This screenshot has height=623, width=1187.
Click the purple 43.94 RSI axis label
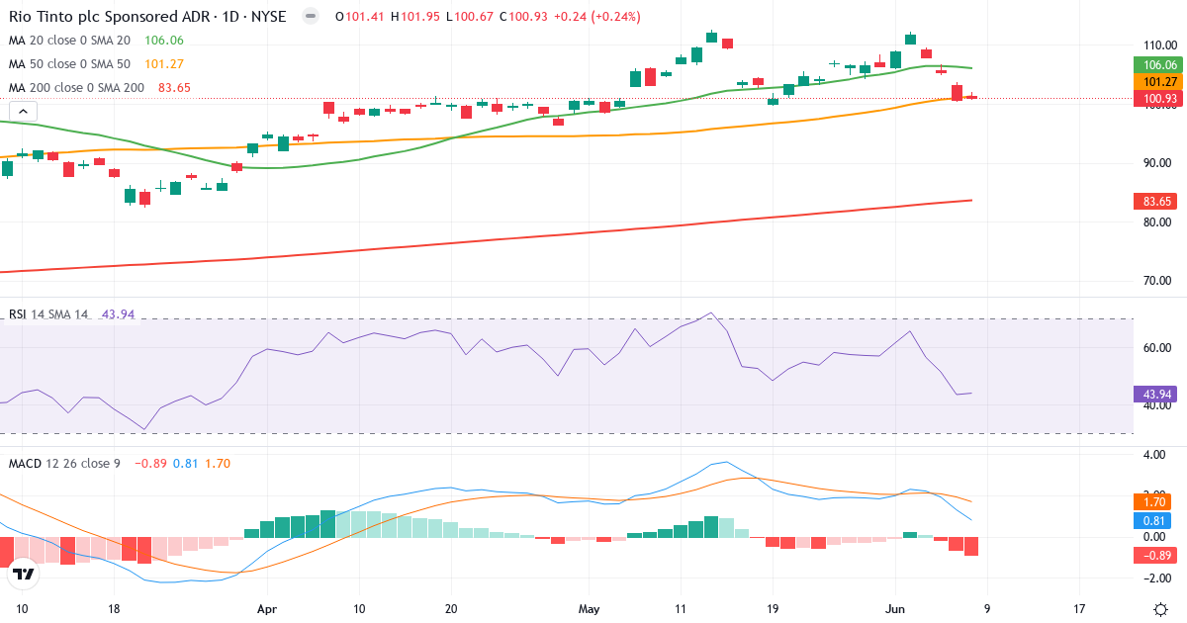pos(1154,395)
